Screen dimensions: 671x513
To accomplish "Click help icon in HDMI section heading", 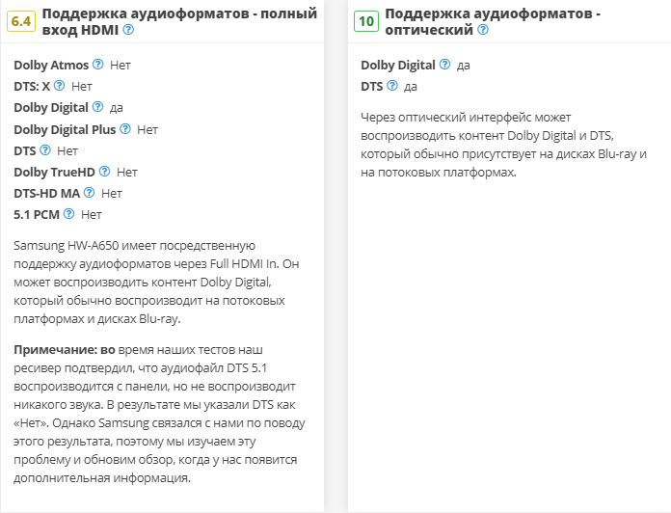I will tap(128, 30).
